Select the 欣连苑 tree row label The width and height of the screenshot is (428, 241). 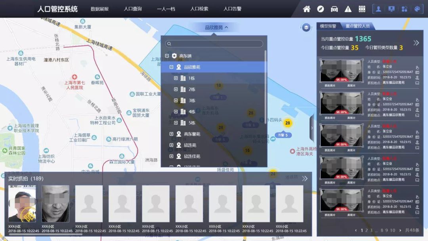click(x=190, y=145)
